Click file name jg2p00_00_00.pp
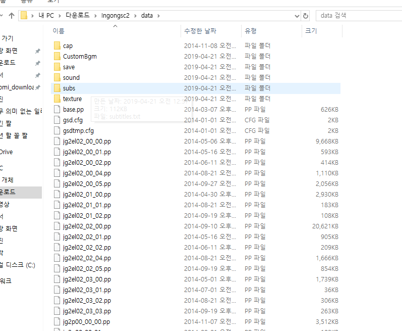402x331 pixels. coord(86,322)
